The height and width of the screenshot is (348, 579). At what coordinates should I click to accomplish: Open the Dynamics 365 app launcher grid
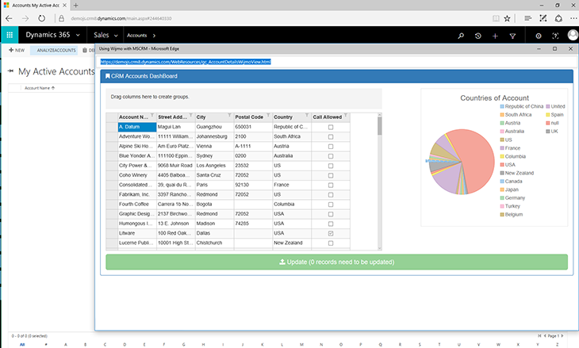(x=10, y=35)
